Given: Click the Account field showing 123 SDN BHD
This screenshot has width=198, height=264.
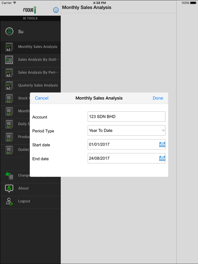Looking at the screenshot, I should (126, 117).
